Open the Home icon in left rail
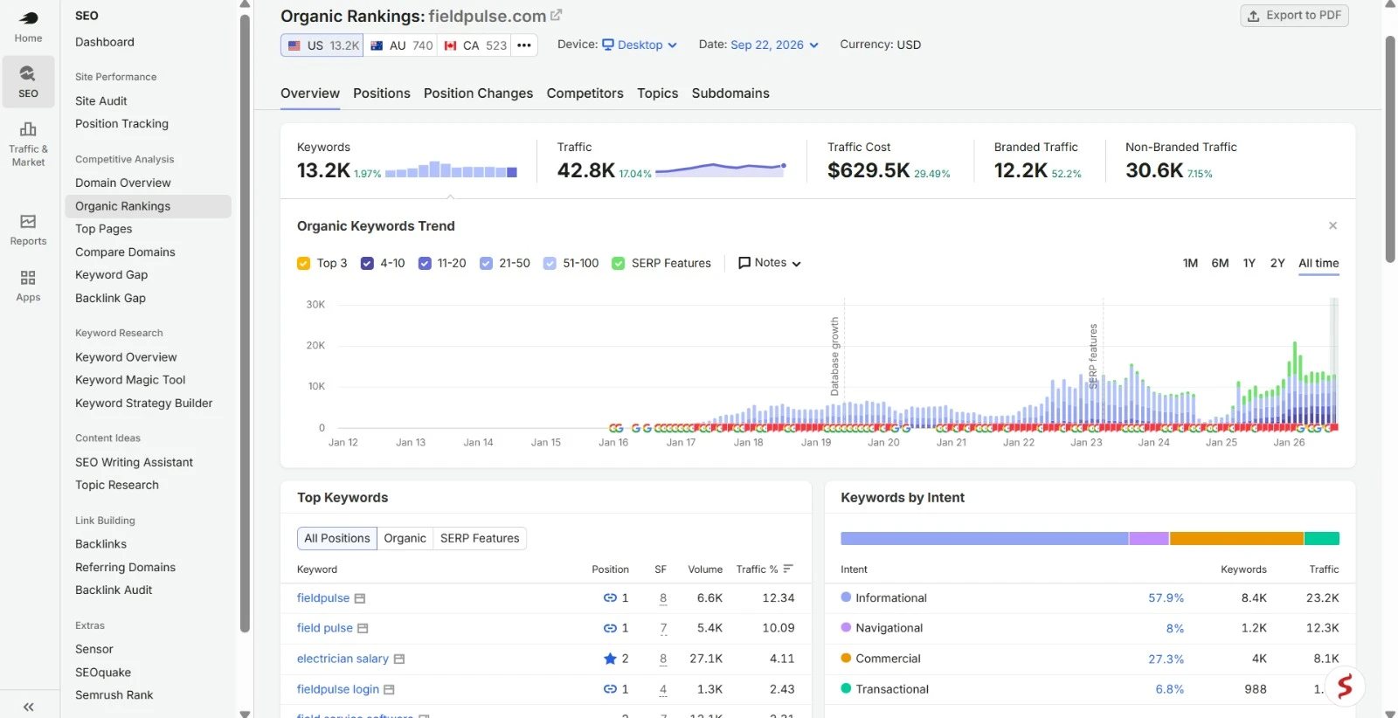Image resolution: width=1398 pixels, height=718 pixels. (28, 26)
